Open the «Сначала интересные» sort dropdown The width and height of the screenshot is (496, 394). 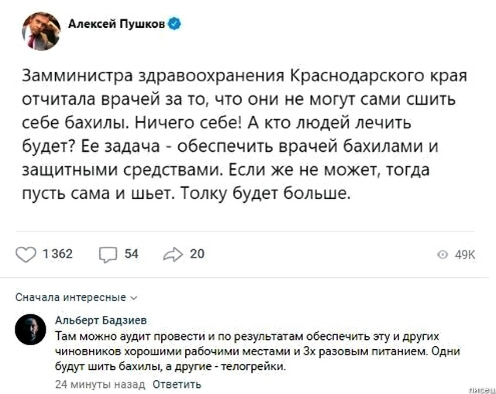point(71,297)
